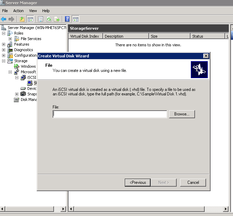233x216 pixels.
Task: Expand the Diagnostics tree node
Action: click(x=4, y=50)
